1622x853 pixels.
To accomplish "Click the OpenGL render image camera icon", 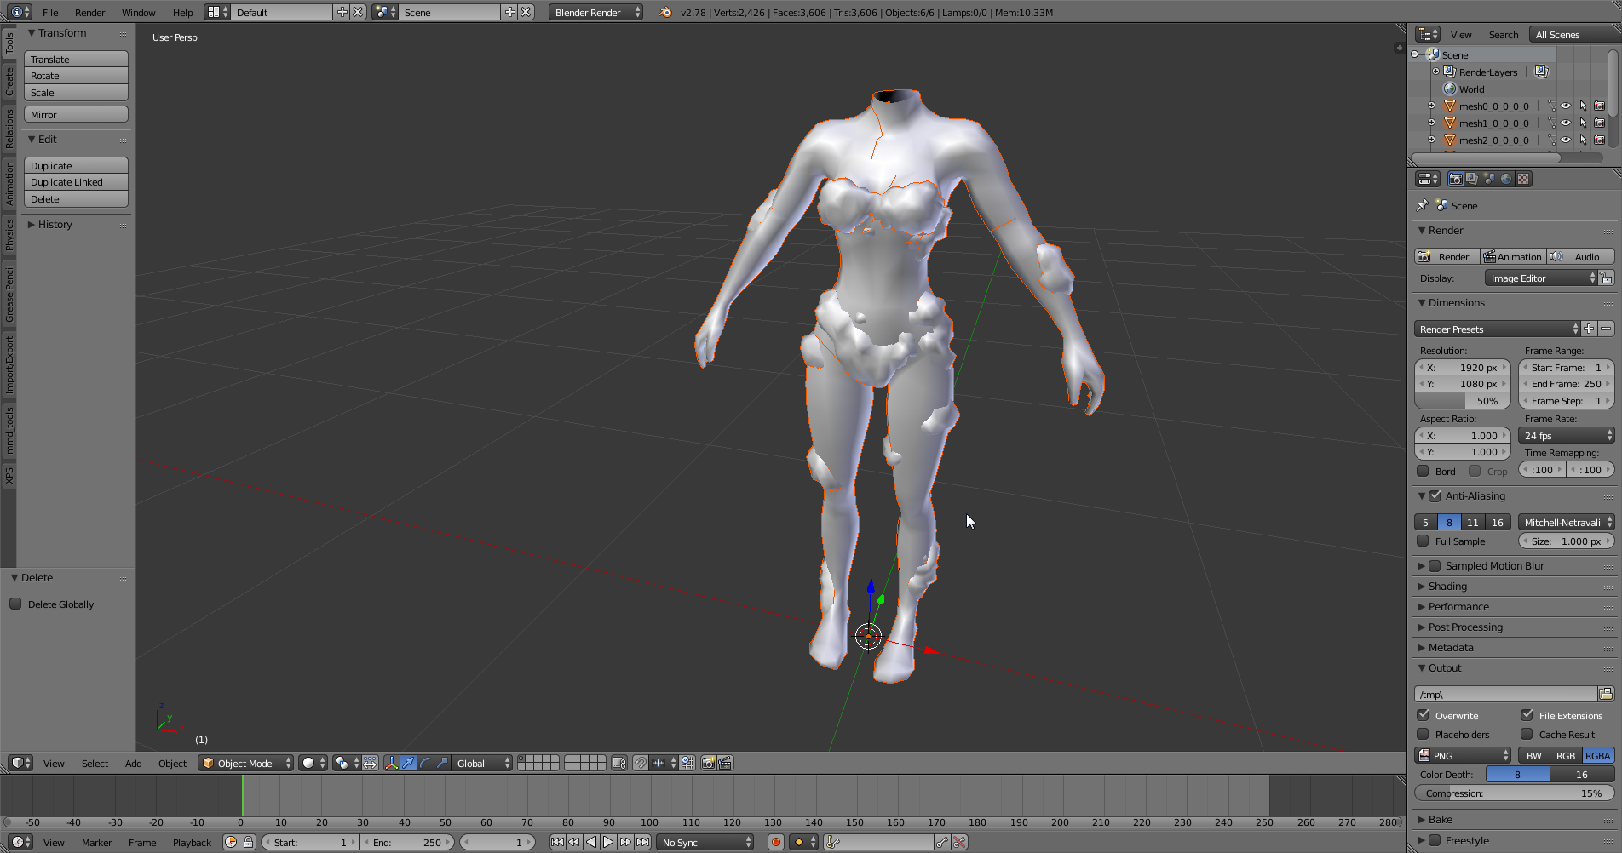I will click(x=708, y=763).
